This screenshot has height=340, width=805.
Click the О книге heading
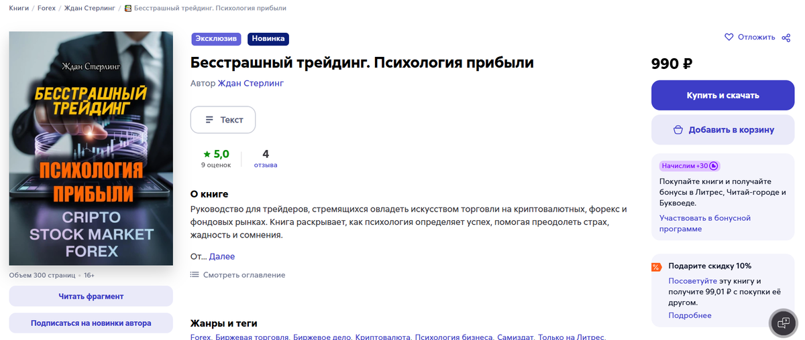[209, 194]
